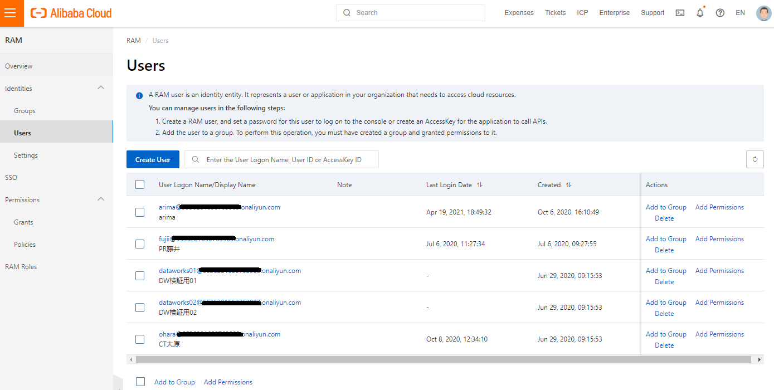Image resolution: width=774 pixels, height=390 pixels.
Task: Open the dataworks02 user link
Action: 230,303
